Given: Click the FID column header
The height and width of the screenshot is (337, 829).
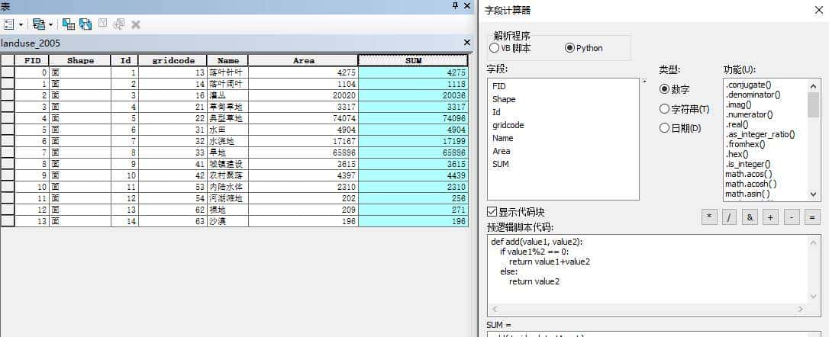Looking at the screenshot, I should 32,61.
